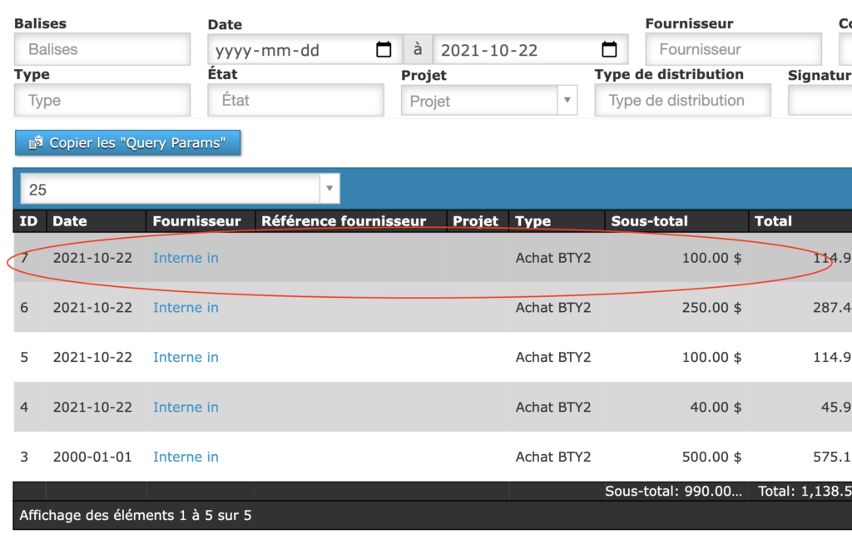The image size is (852, 549).
Task: Open the Interne in link for ID 3
Action: (x=186, y=457)
